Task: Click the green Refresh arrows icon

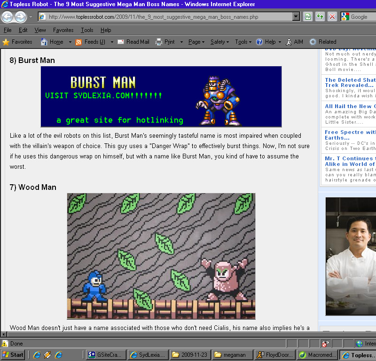Action: click(320, 17)
